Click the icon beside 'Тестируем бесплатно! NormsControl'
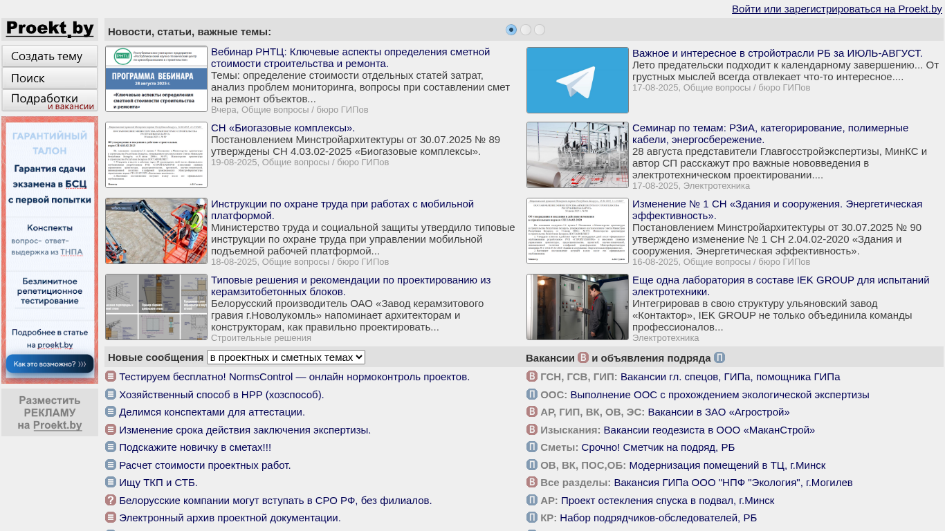The image size is (945, 531). (111, 376)
